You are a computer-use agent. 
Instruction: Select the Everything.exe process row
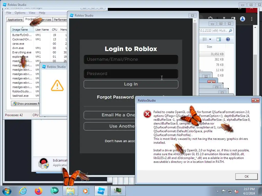click(x=39, y=52)
